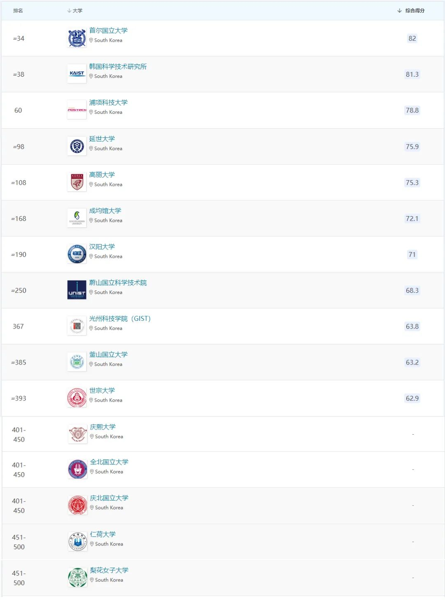This screenshot has width=445, height=600.
Task: Click the Sungkyunkwan University logo
Action: [x=77, y=218]
